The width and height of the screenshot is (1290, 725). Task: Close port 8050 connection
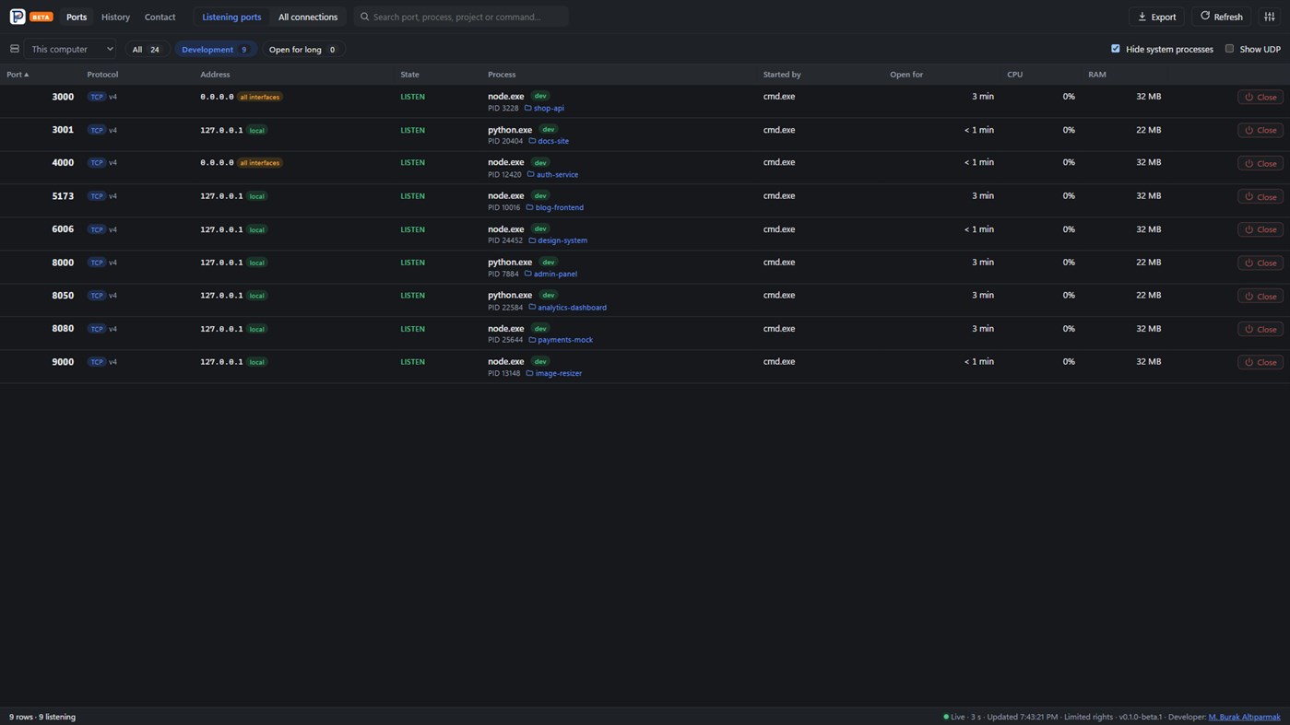tap(1260, 296)
